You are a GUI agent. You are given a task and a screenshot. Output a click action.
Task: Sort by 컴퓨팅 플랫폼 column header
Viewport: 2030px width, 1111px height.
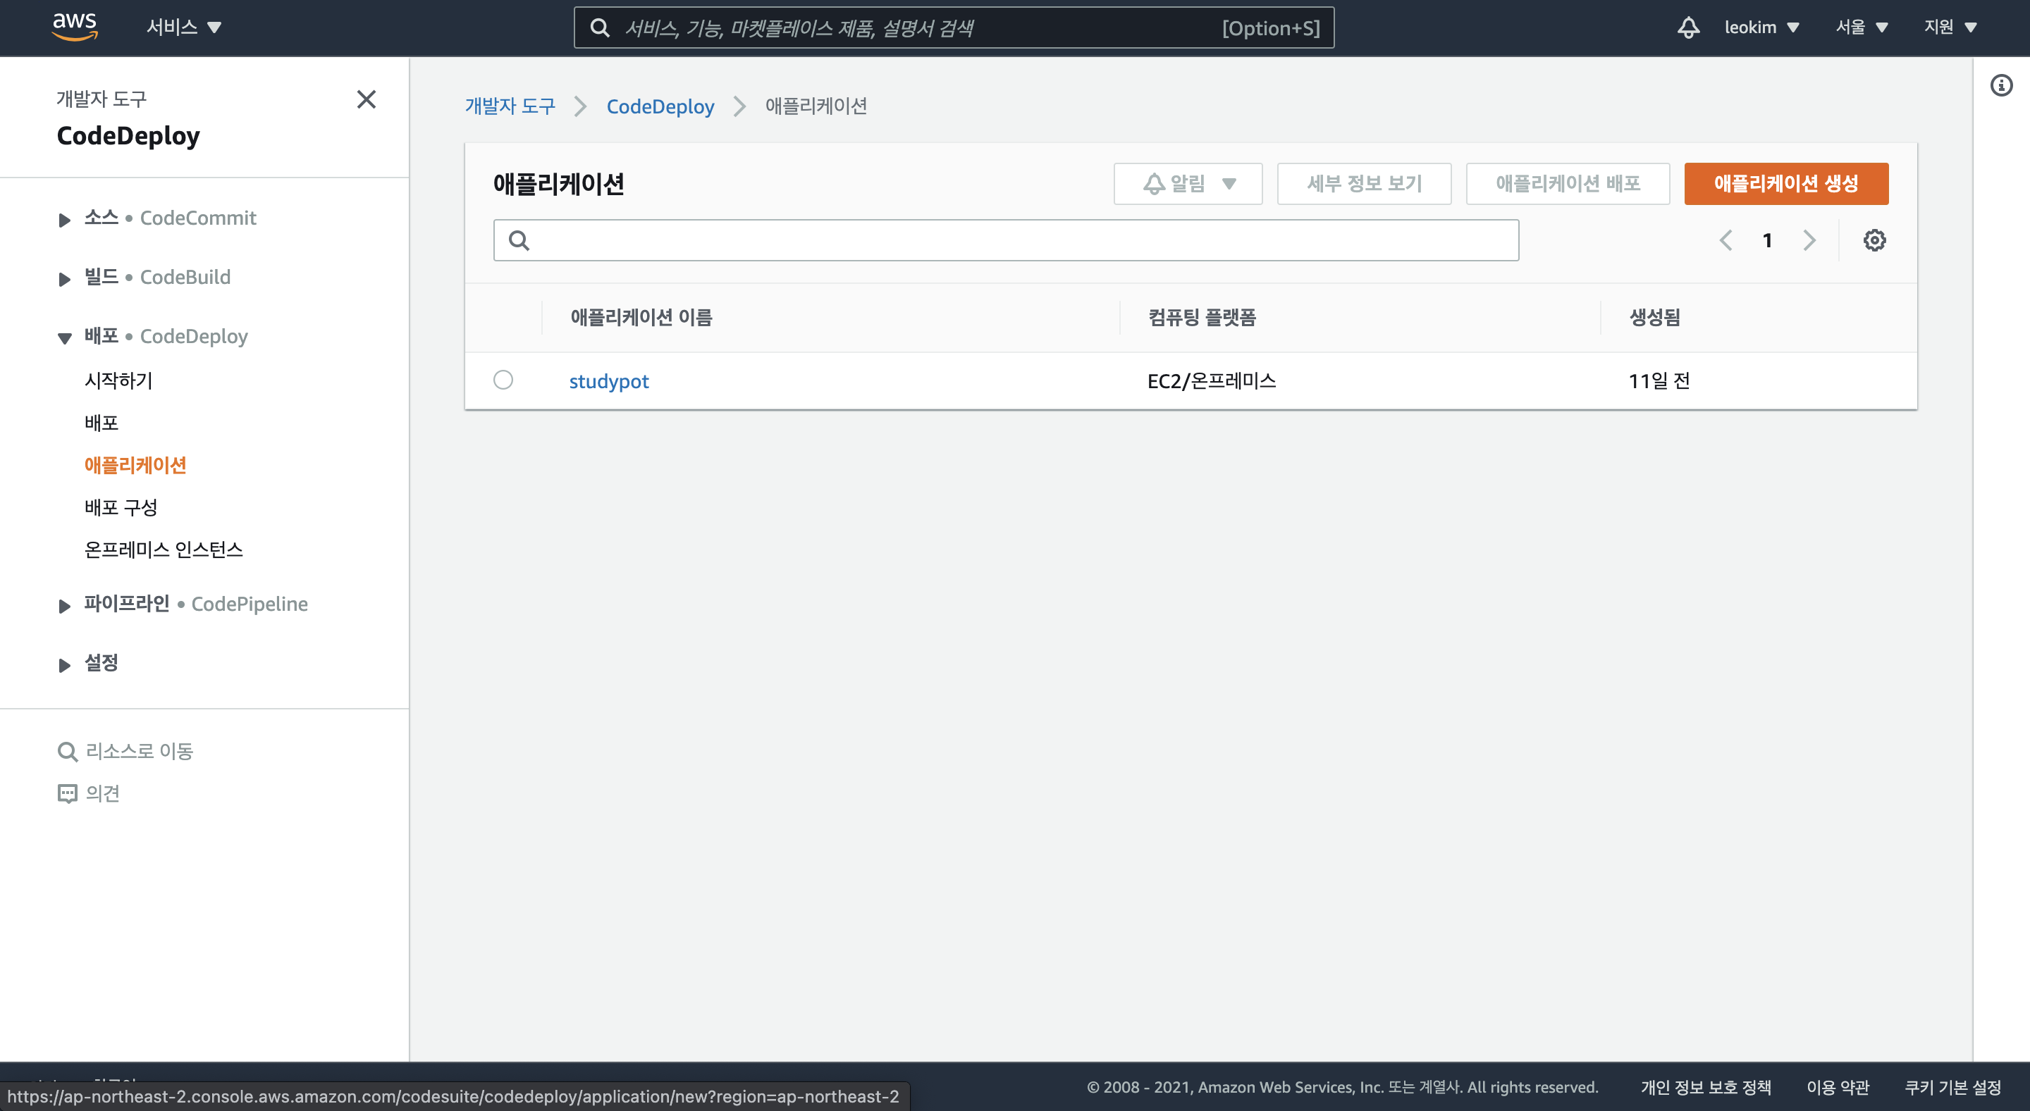pyautogui.click(x=1201, y=317)
